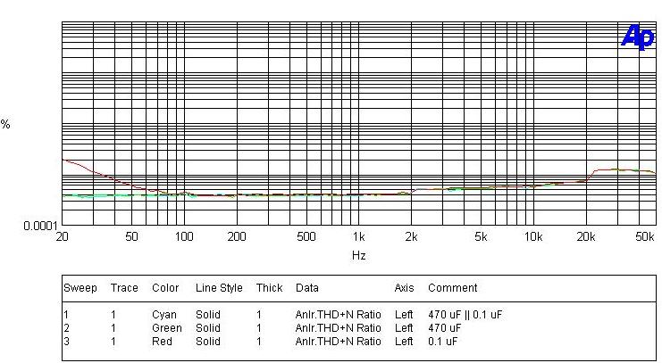Click the 2k x-axis tick label
The width and height of the screenshot is (662, 363).
(x=411, y=237)
